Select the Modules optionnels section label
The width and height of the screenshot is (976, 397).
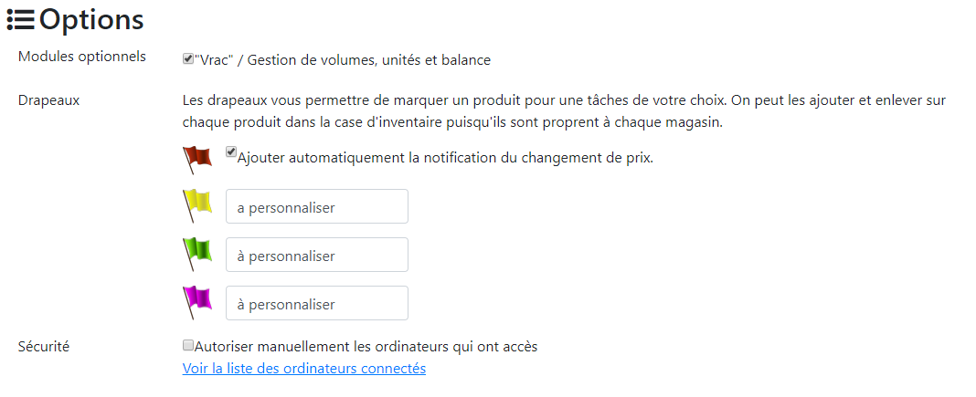(x=82, y=57)
